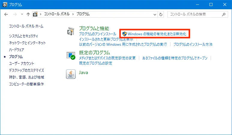Viewport: 232px width, 135px height.
Task: Refresh the Control Panel view
Action: (x=161, y=14)
